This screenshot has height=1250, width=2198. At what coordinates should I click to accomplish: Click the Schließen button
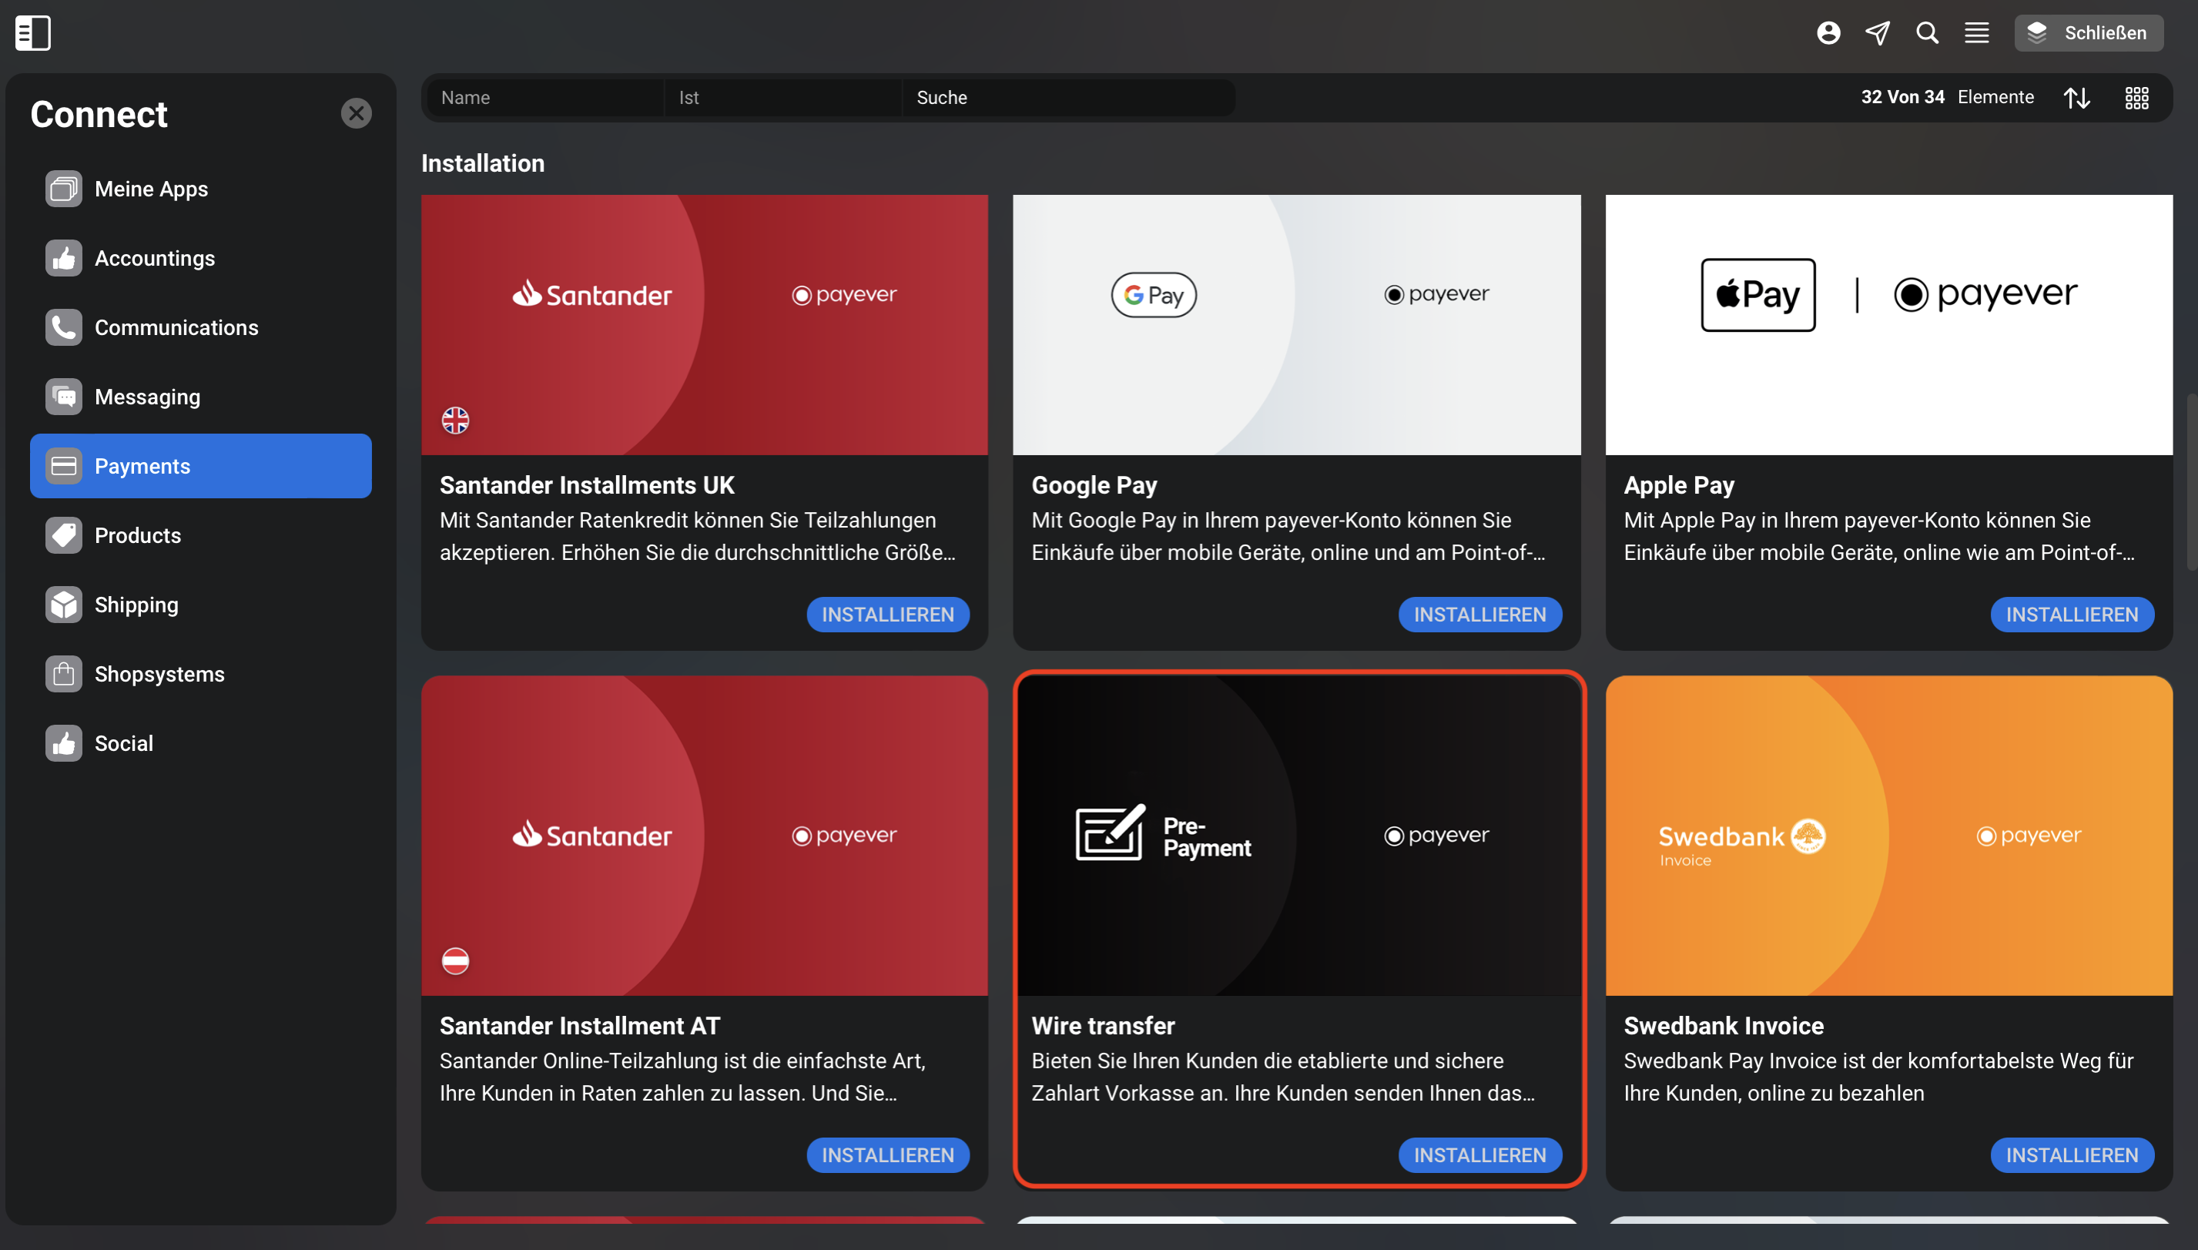2088,32
